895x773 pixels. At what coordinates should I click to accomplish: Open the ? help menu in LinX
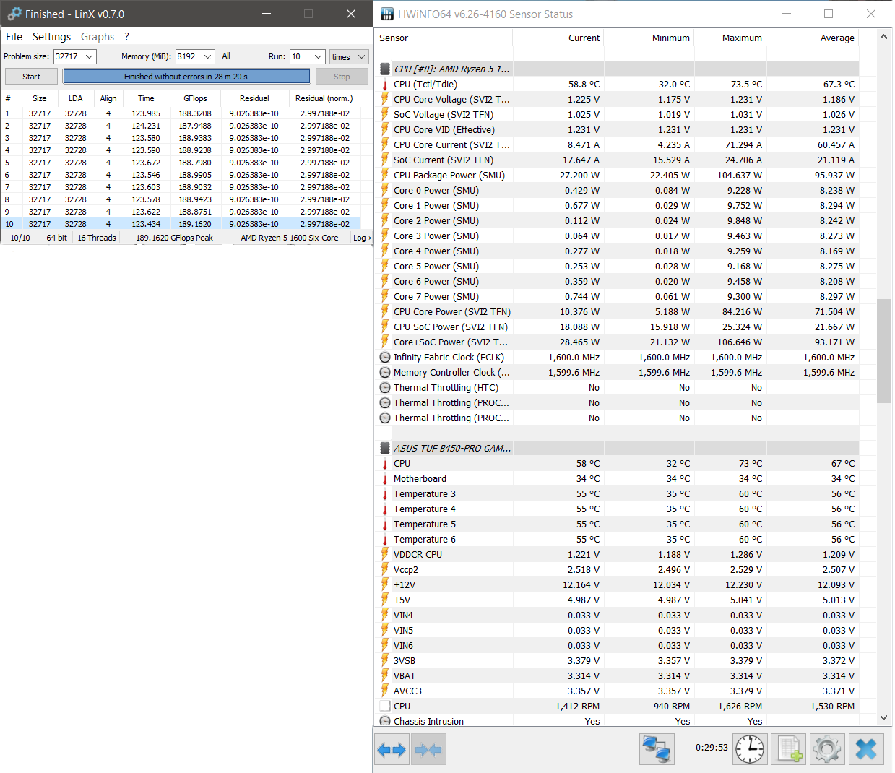click(x=126, y=37)
